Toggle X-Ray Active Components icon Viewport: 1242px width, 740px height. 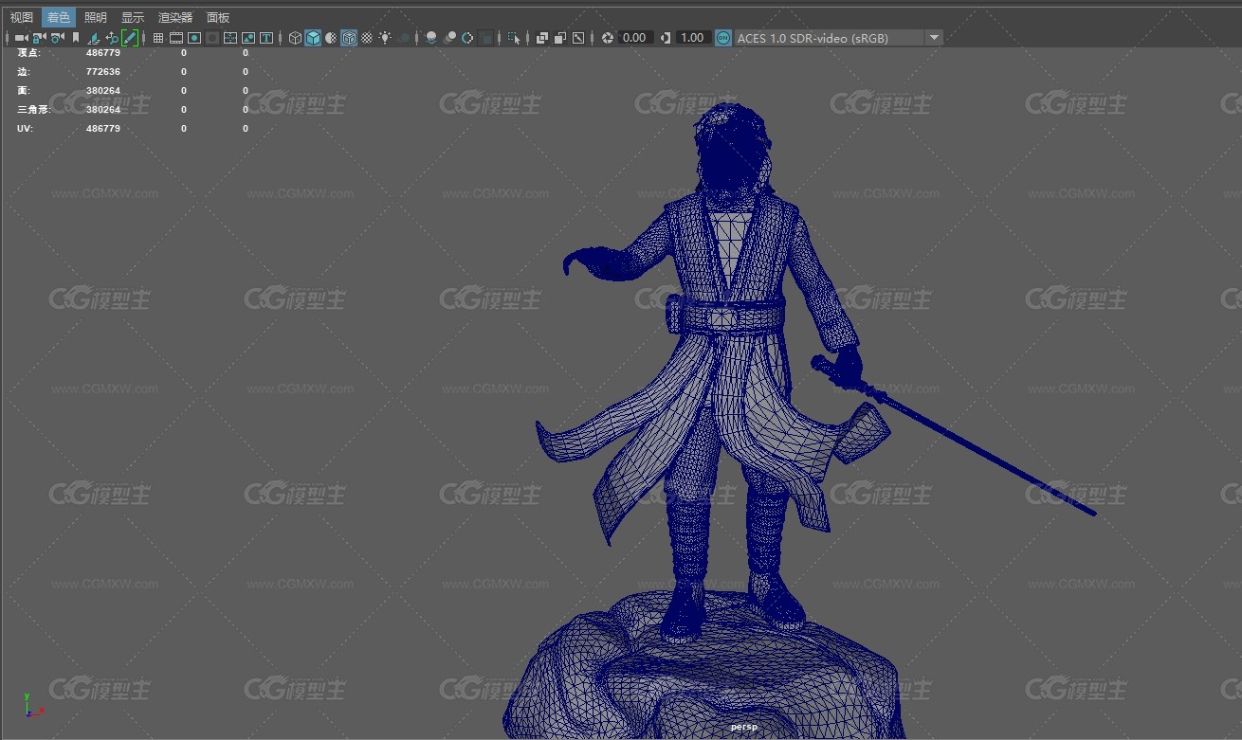point(560,38)
